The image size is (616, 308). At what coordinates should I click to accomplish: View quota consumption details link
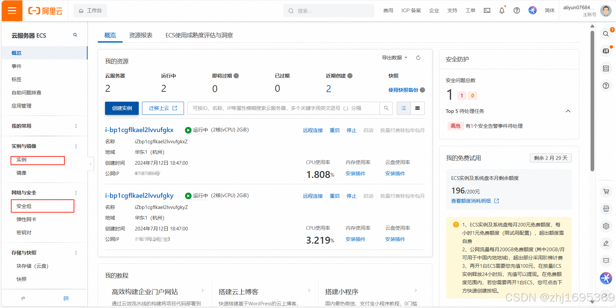pyautogui.click(x=475, y=201)
